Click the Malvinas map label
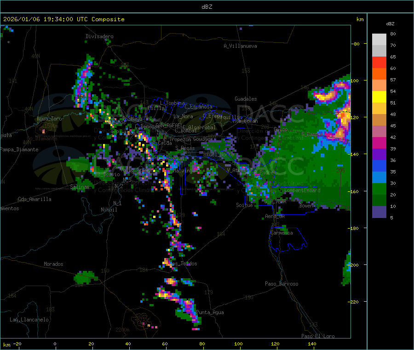The image size is (414, 350). pos(184,171)
